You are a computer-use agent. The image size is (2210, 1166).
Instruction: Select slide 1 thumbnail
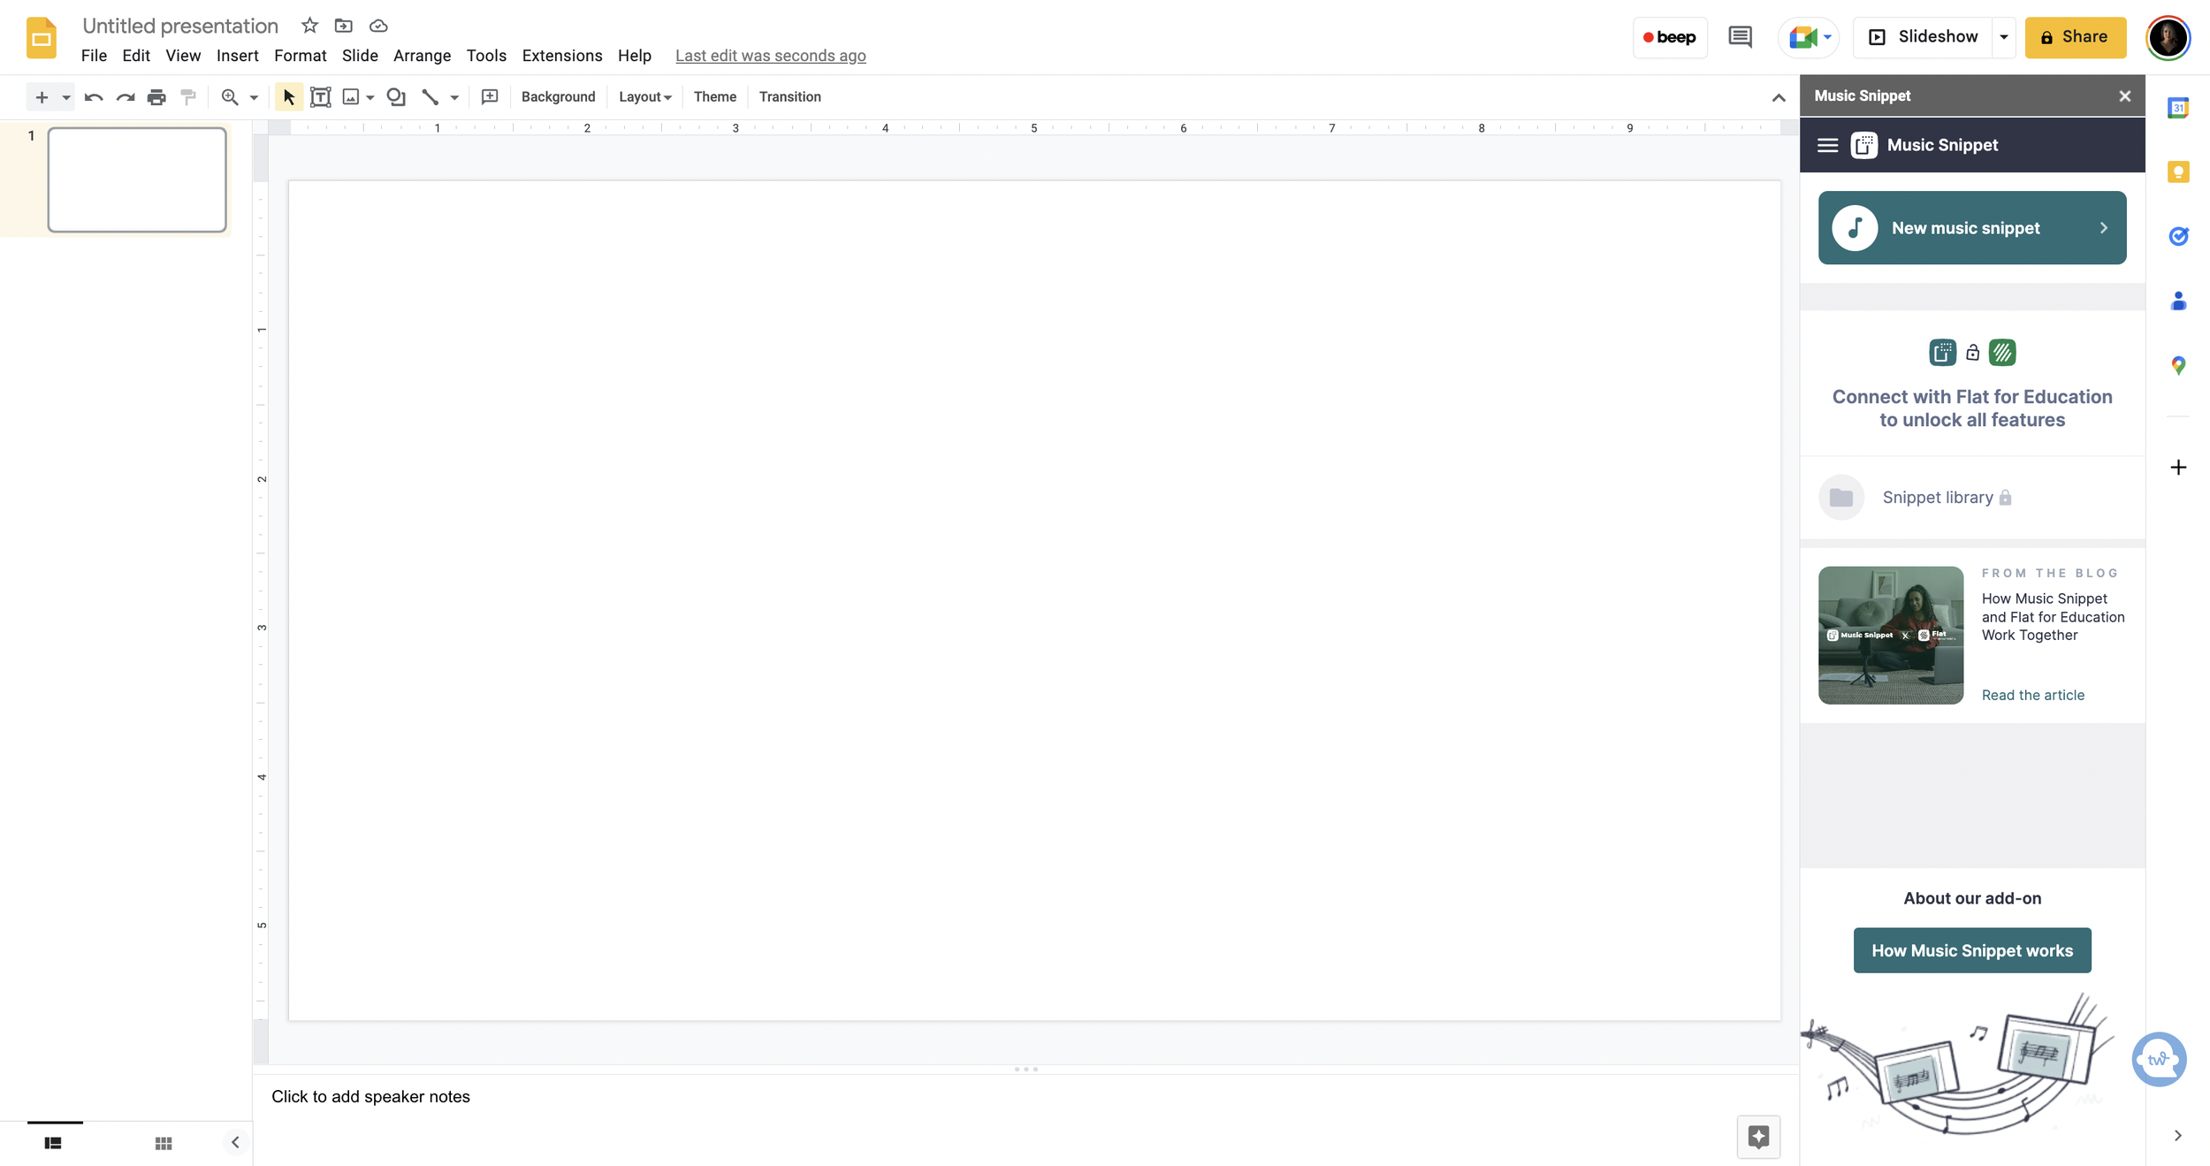[137, 179]
